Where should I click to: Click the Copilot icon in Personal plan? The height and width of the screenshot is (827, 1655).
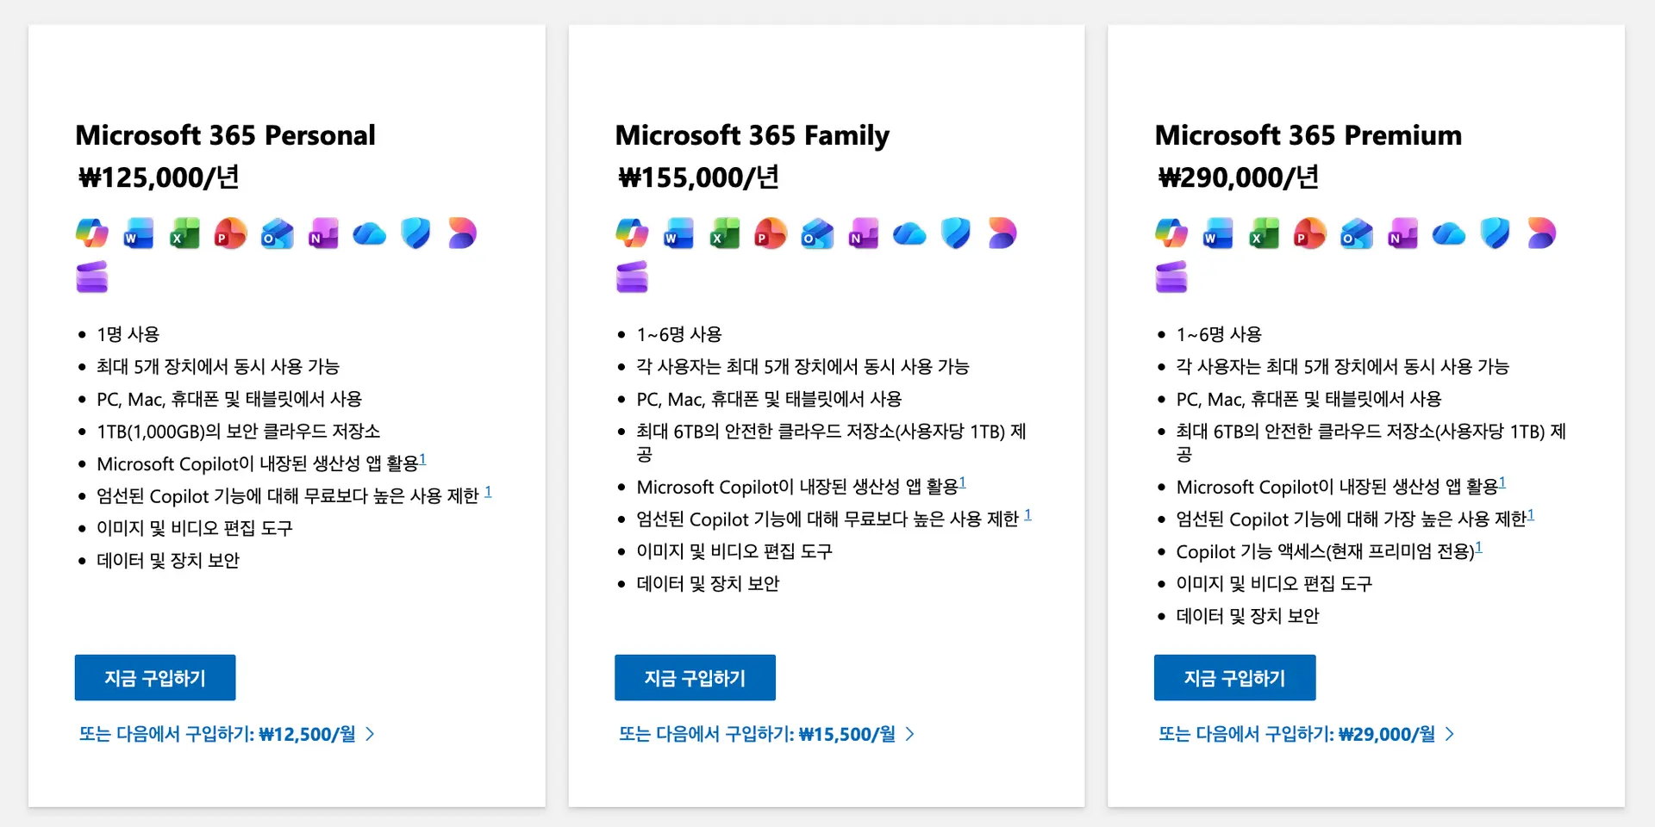pos(92,233)
